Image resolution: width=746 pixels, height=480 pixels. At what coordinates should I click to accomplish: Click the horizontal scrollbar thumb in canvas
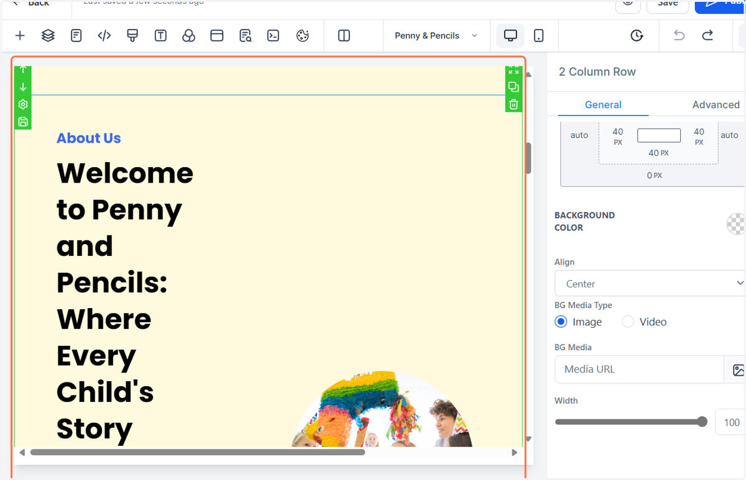197,453
